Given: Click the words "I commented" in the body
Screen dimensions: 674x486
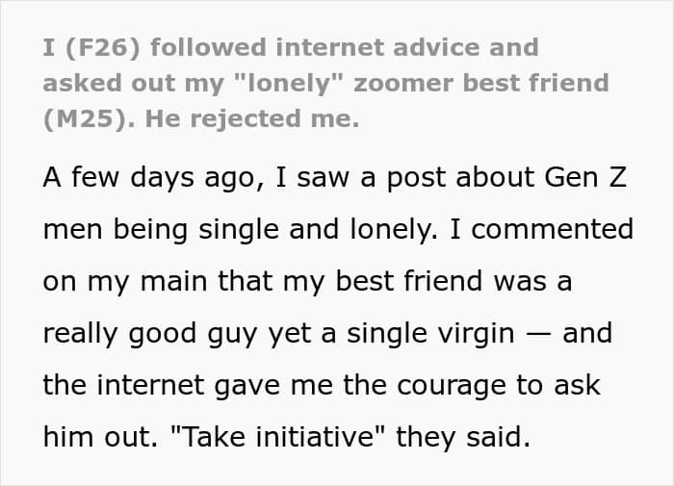Looking at the screenshot, I should [x=541, y=229].
